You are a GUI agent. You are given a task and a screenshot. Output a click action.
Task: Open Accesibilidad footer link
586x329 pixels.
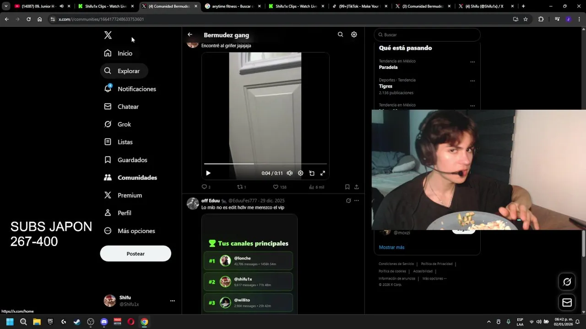(423, 271)
